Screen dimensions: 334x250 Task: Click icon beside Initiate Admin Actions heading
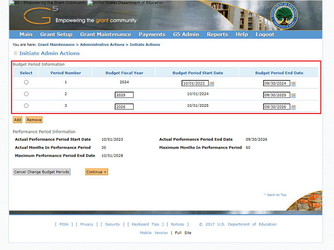[16, 53]
